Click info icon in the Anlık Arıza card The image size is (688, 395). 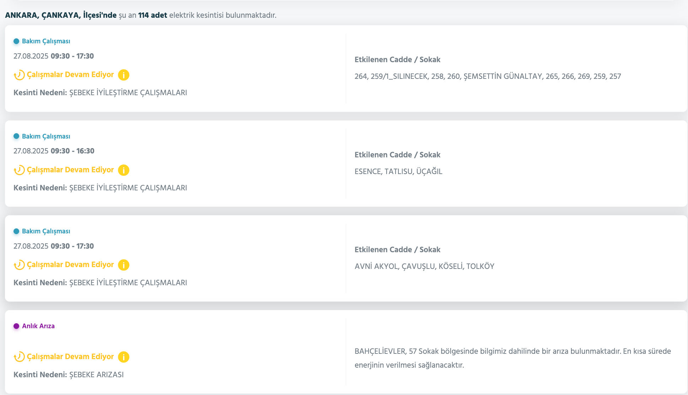point(124,357)
